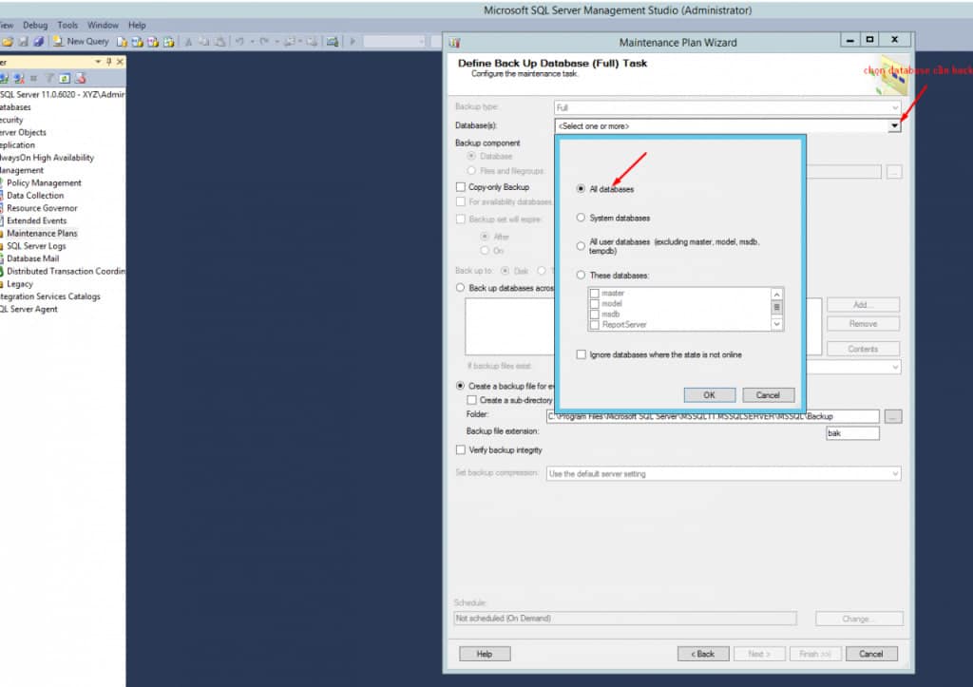The width and height of the screenshot is (973, 687).
Task: Click OK in the database selection popup
Action: (709, 394)
